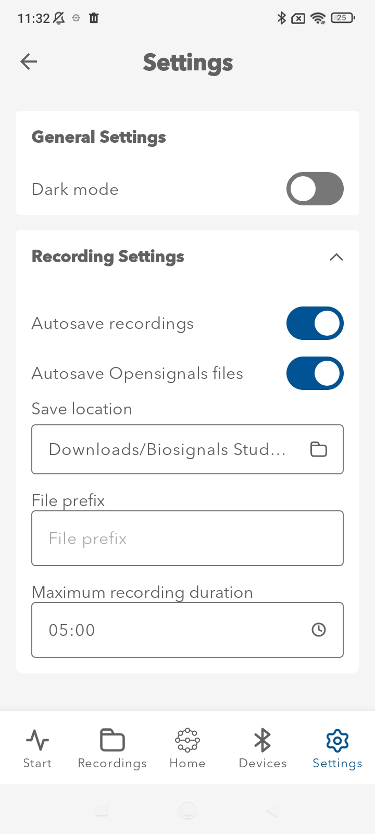Select the Devices Bluetooth icon
Screen dimensions: 375x834
pos(262,739)
